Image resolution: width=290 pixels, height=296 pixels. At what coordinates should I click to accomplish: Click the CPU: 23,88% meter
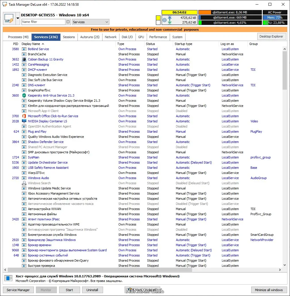[275, 23]
